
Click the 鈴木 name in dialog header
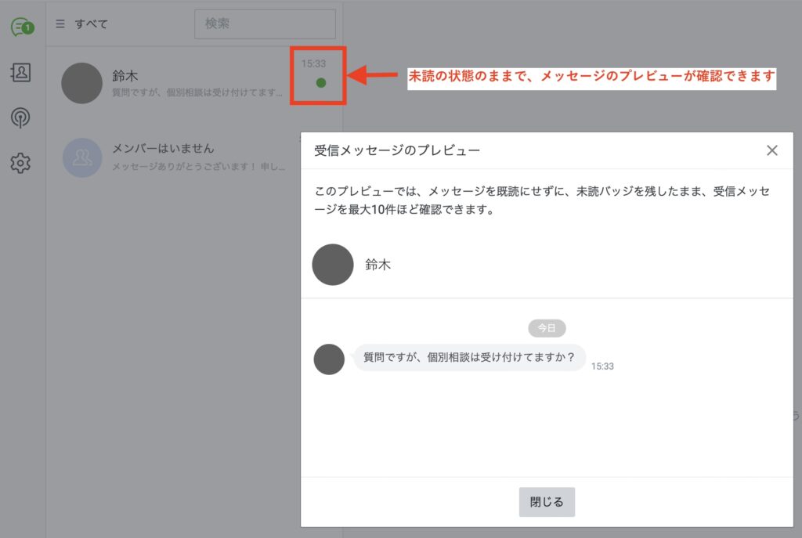point(378,265)
